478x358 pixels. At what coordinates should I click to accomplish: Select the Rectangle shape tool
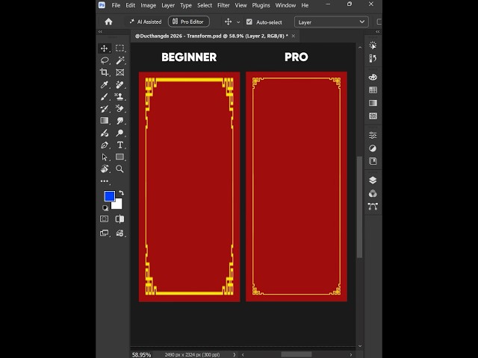pyautogui.click(x=119, y=157)
